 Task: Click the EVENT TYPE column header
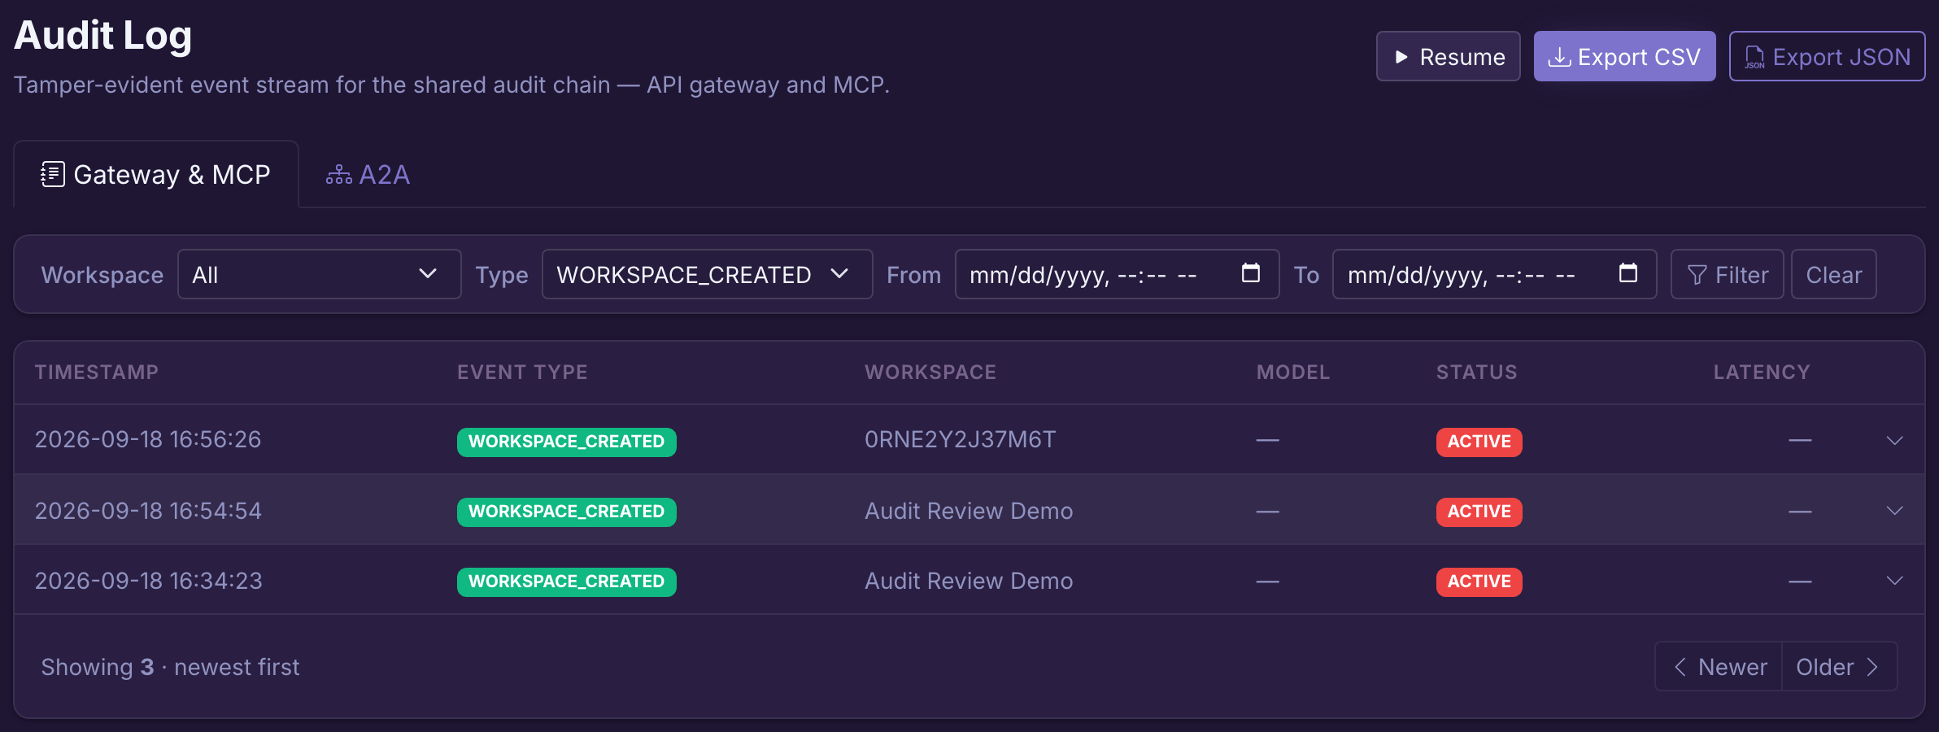(522, 372)
